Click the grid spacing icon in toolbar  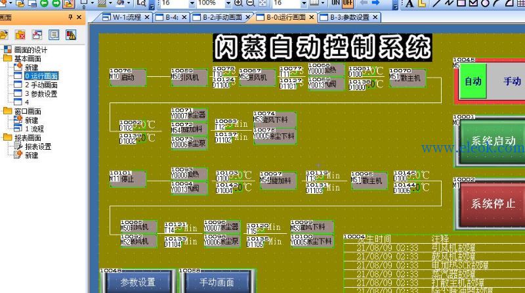tap(314, 3)
